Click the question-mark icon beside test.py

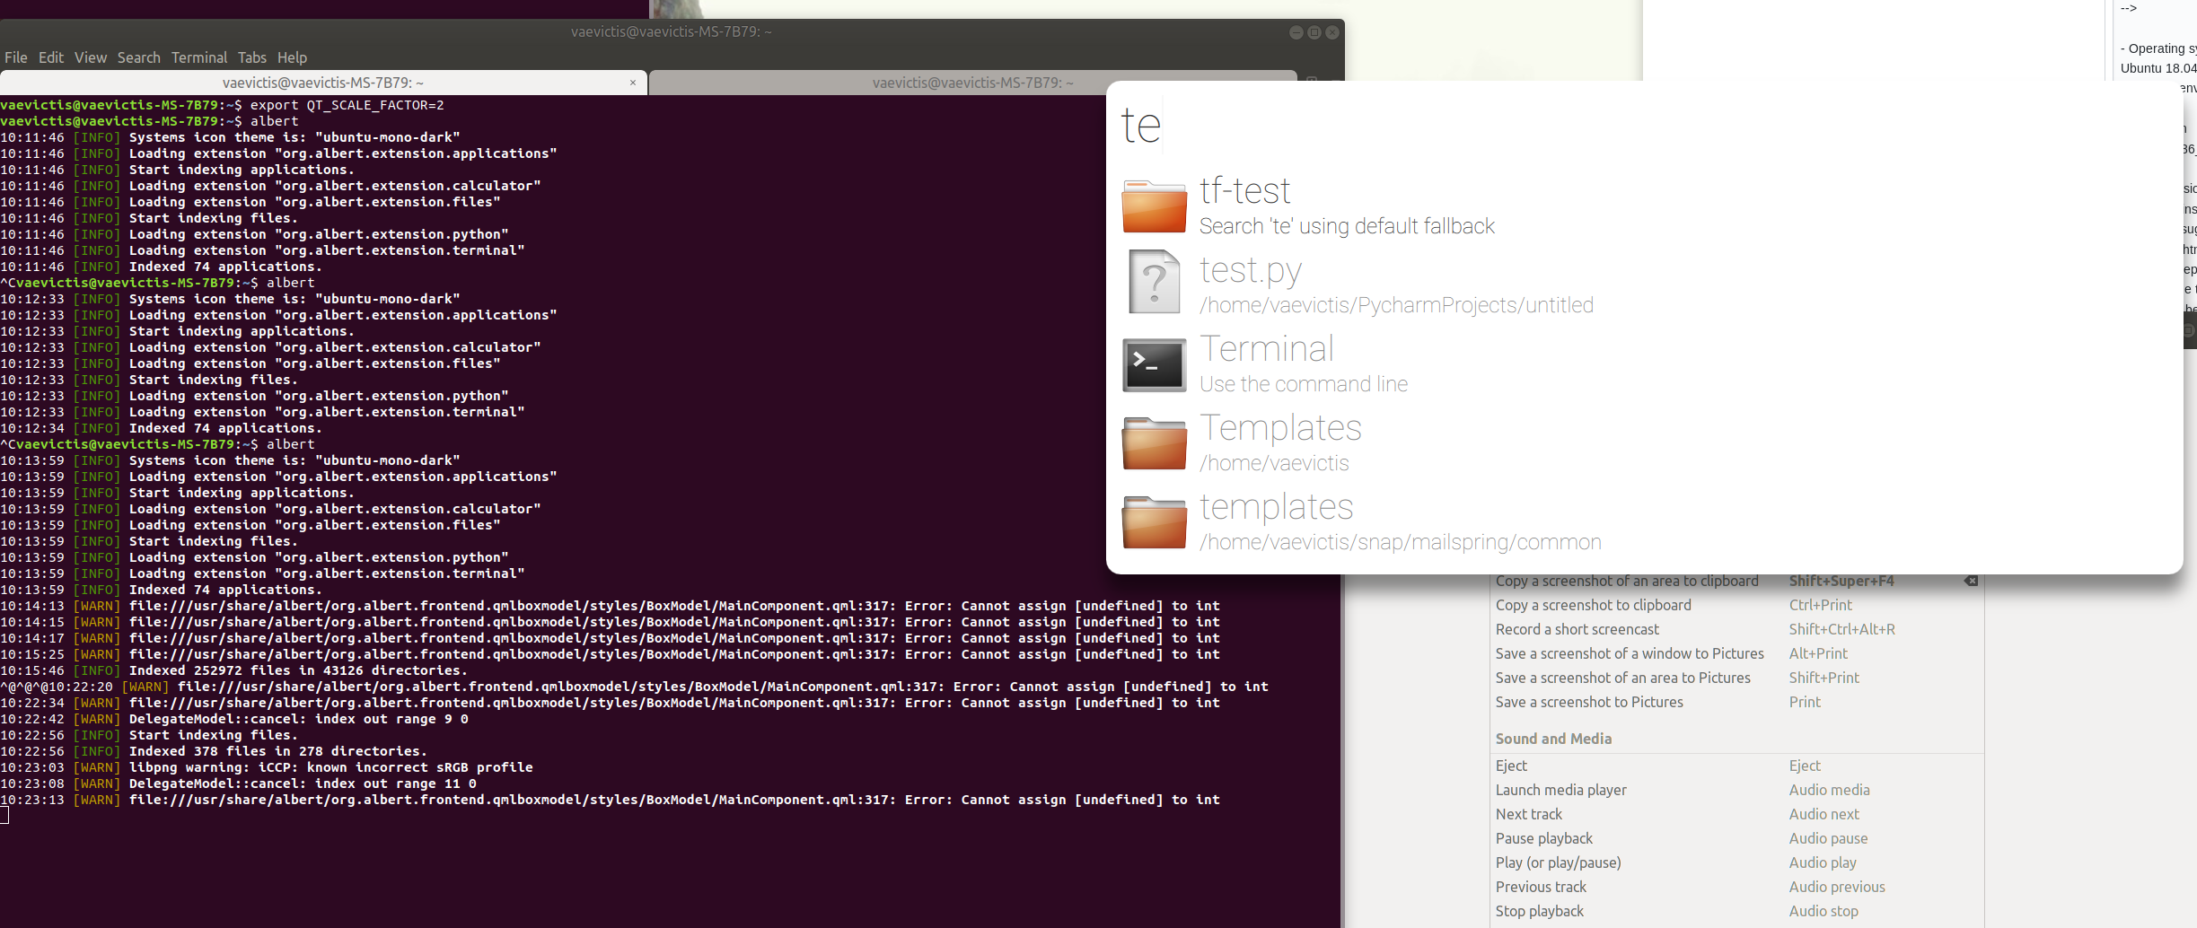[1153, 281]
